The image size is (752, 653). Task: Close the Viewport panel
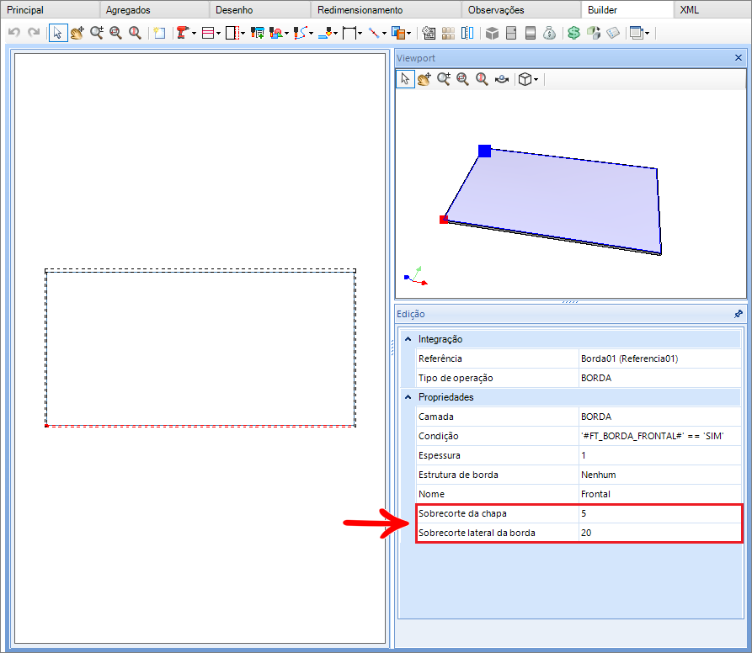(739, 58)
